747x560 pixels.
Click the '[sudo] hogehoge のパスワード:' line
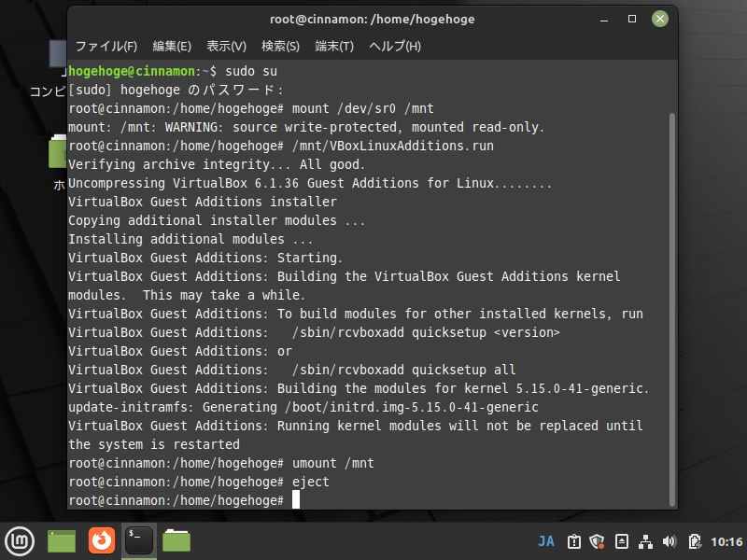[176, 90]
